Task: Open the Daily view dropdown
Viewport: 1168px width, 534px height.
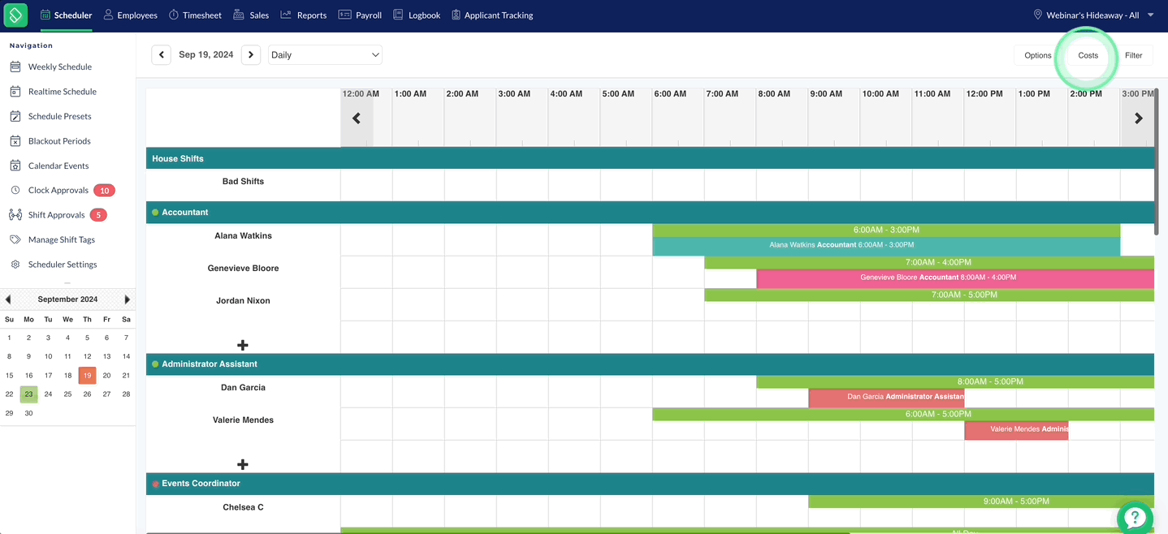Action: 325,55
